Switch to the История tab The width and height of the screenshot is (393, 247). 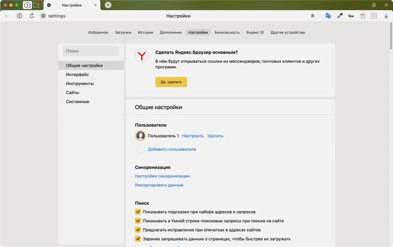coord(145,33)
